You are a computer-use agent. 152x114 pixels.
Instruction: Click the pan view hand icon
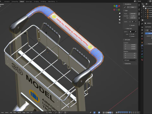(x=120, y=16)
